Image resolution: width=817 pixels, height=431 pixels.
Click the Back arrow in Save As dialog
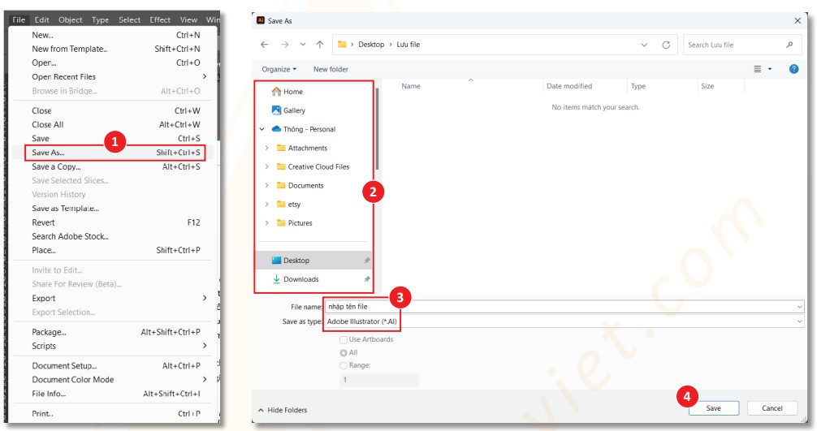tap(265, 45)
